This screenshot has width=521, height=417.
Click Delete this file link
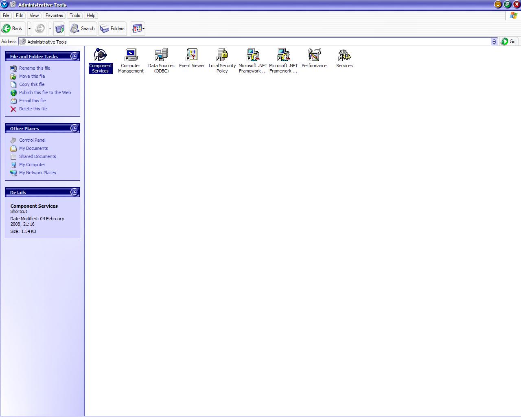point(33,109)
